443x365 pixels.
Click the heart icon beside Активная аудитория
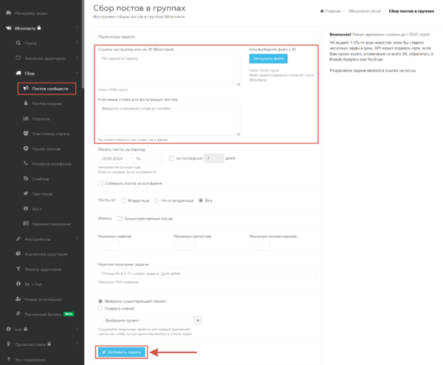pyautogui.click(x=18, y=58)
